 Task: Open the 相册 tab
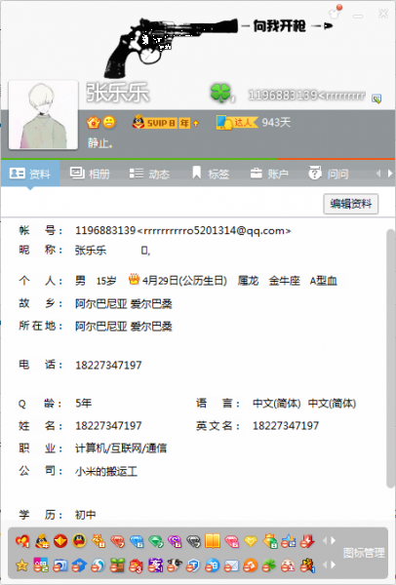click(90, 174)
